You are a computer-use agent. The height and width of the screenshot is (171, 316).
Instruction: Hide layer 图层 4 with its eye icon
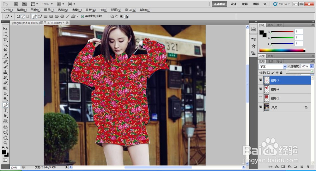pyautogui.click(x=260, y=89)
